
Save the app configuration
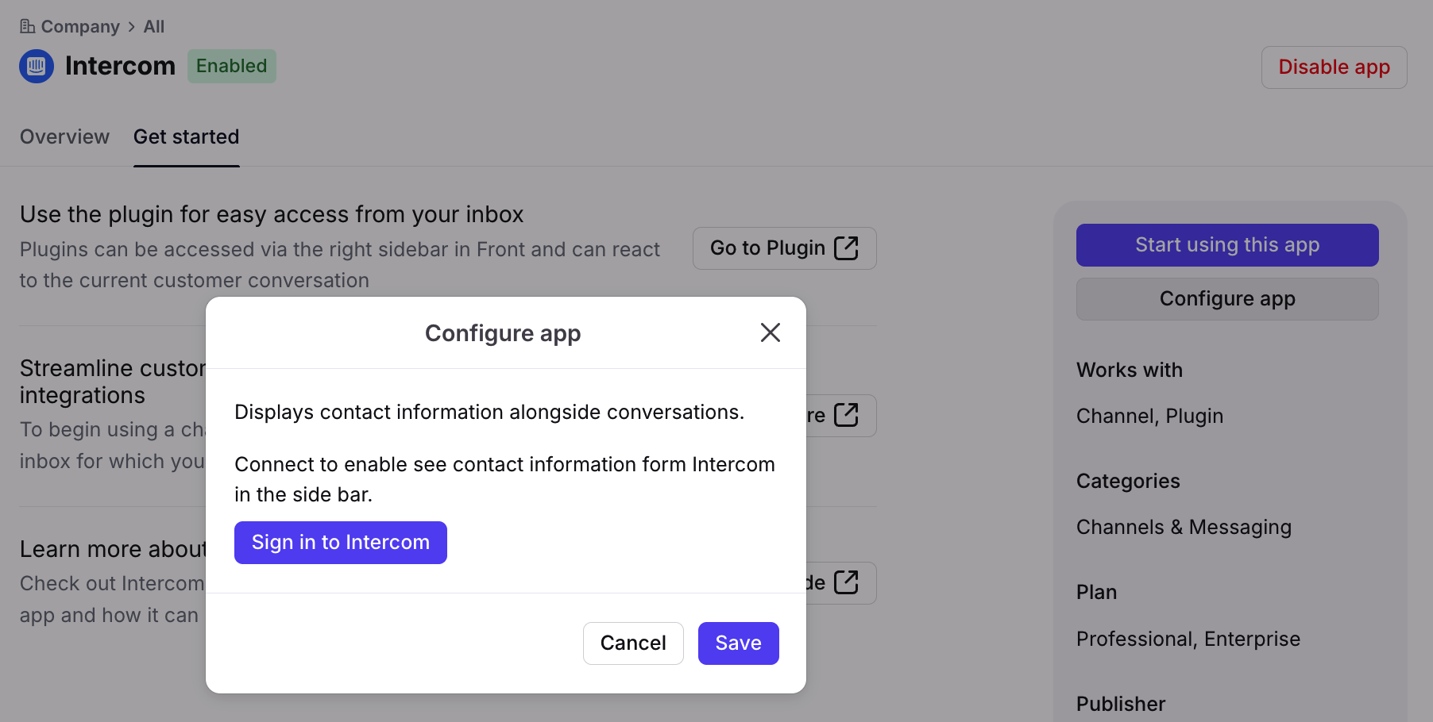(738, 643)
